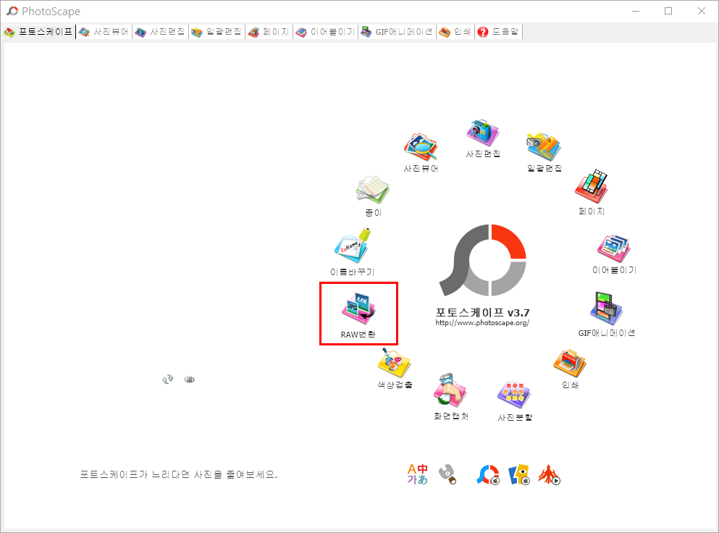Toggle the eye icon on left
The image size is (719, 533).
pyautogui.click(x=190, y=379)
